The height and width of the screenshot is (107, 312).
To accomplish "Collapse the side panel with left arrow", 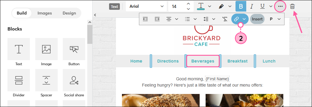I will [x=95, y=15].
